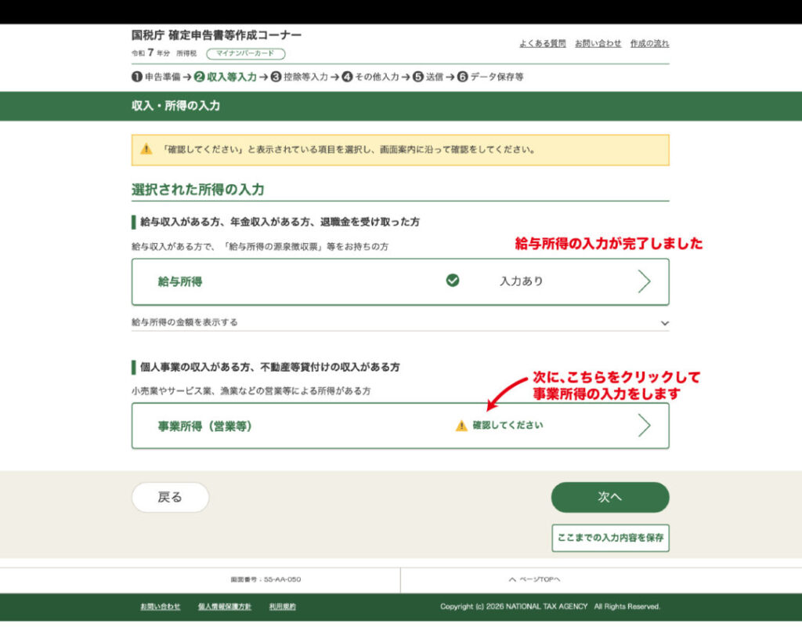
Task: Click the warning triangle in the yellow notice banner
Action: tap(146, 149)
